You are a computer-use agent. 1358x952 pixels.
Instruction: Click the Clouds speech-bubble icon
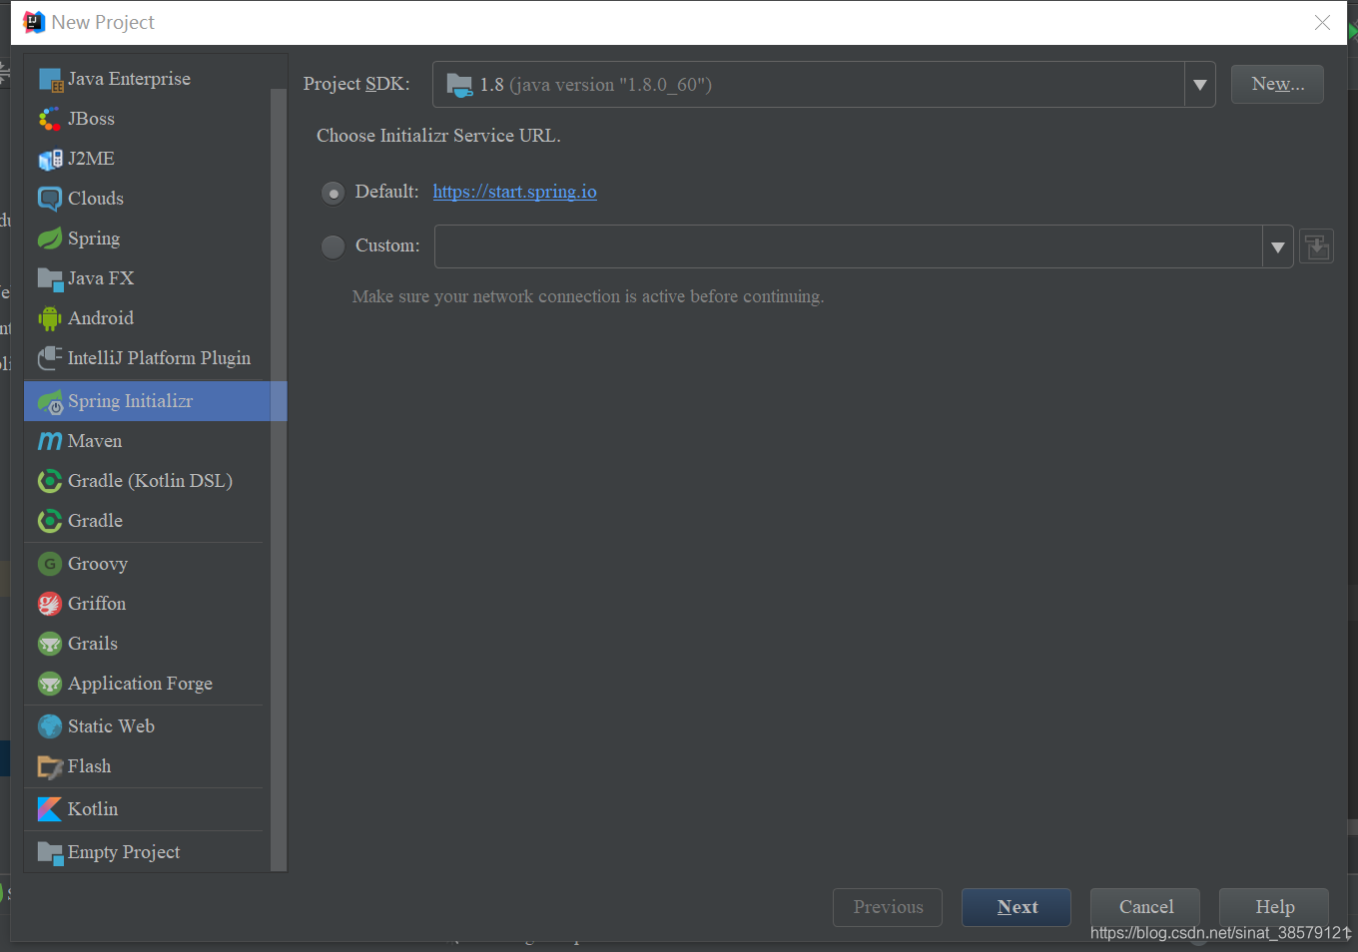(50, 199)
